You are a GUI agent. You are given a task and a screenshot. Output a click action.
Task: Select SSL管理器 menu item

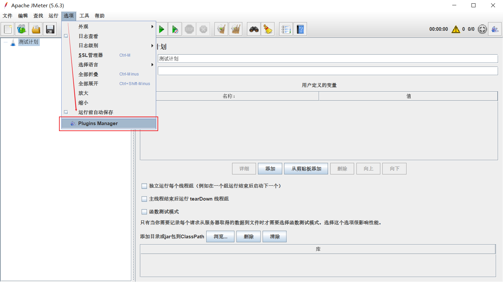pyautogui.click(x=109, y=55)
